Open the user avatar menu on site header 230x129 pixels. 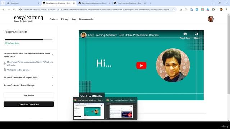coord(211,19)
